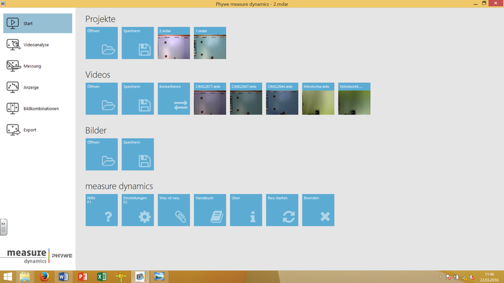Expand the collapsed side panel arrow handle
Viewport: 504px width, 283px height.
click(x=3, y=226)
